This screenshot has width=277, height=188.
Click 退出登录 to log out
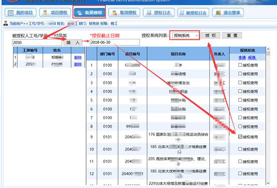click(x=228, y=12)
